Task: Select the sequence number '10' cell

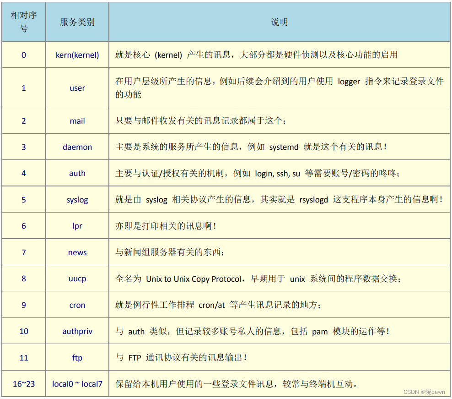Action: pos(24,331)
